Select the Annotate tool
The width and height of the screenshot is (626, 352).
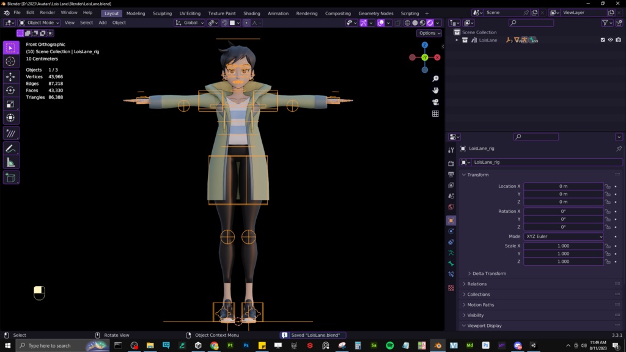pos(10,147)
